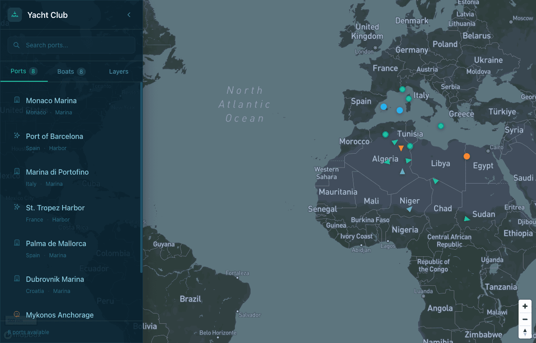
Task: Select Monaco Marina in the ports list
Action: coord(51,101)
